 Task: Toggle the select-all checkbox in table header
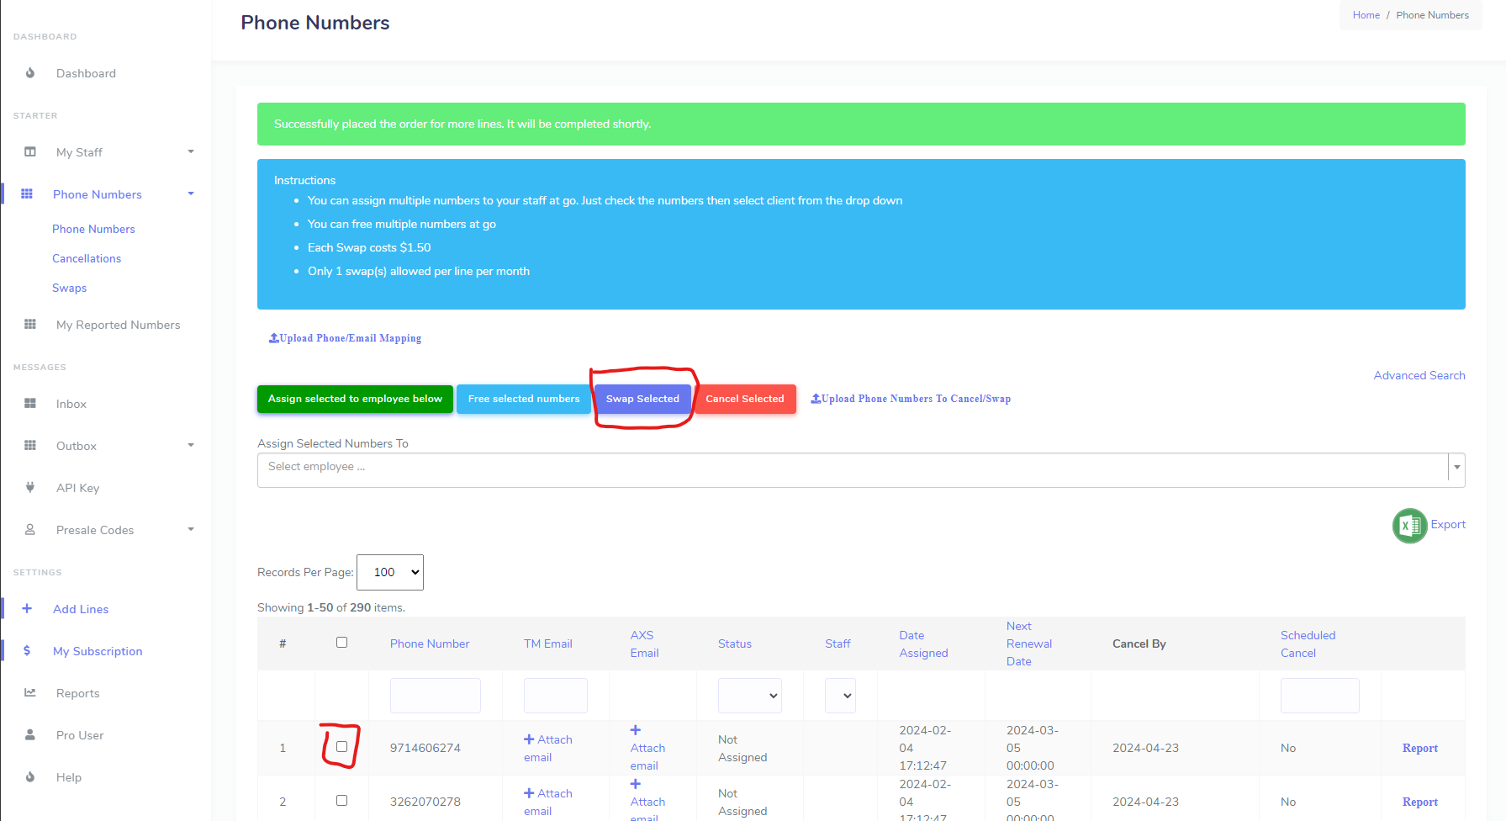[341, 643]
